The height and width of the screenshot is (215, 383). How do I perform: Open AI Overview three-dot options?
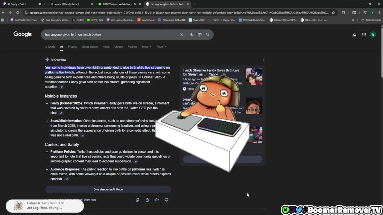(264, 60)
